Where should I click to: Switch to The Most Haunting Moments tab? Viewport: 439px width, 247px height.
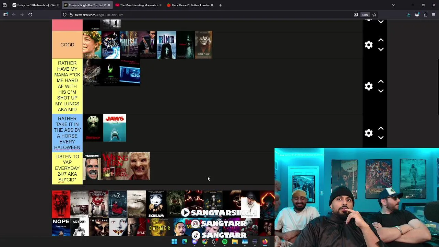tap(138, 5)
